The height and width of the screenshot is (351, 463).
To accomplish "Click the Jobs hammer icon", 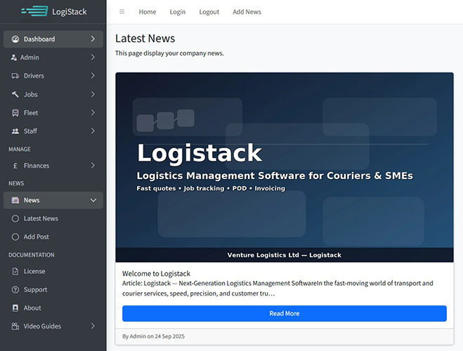I will (15, 94).
